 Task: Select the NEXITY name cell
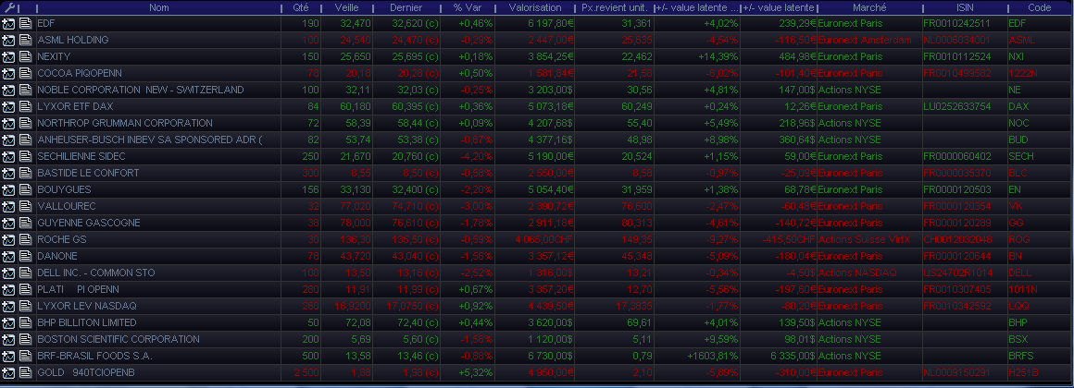point(159,56)
